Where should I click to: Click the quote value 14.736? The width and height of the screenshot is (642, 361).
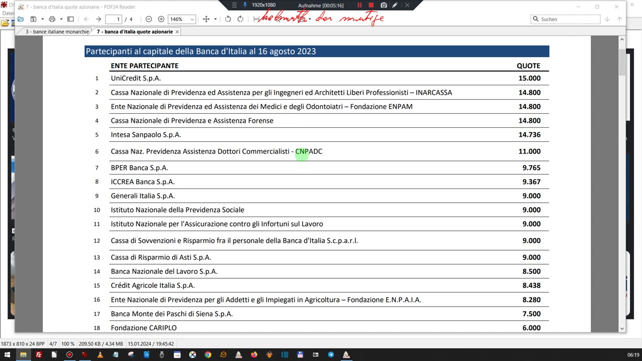(x=529, y=134)
